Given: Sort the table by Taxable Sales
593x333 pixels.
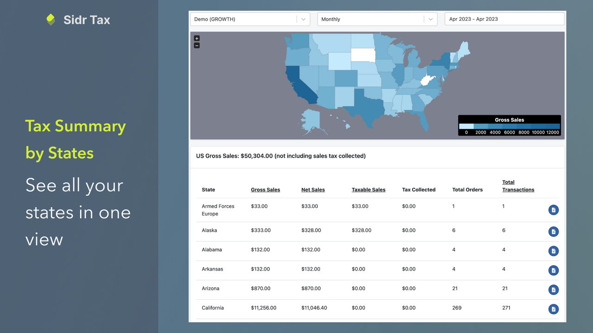Looking at the screenshot, I should (x=368, y=190).
